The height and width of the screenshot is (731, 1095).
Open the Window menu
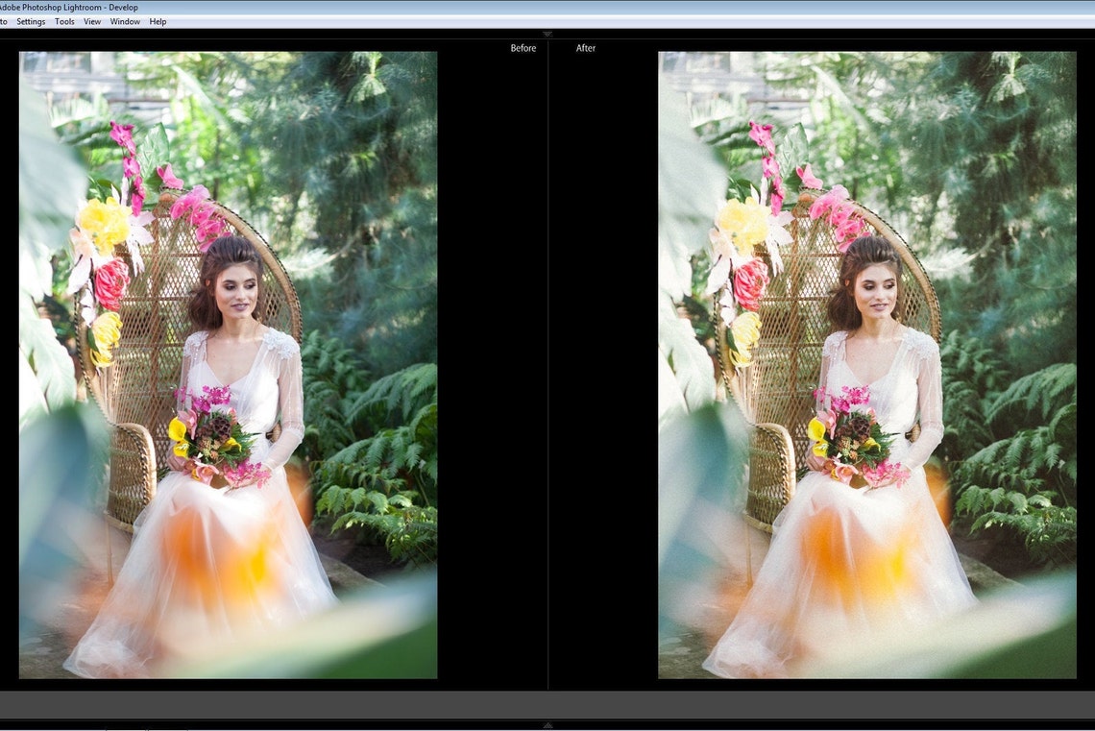124,21
